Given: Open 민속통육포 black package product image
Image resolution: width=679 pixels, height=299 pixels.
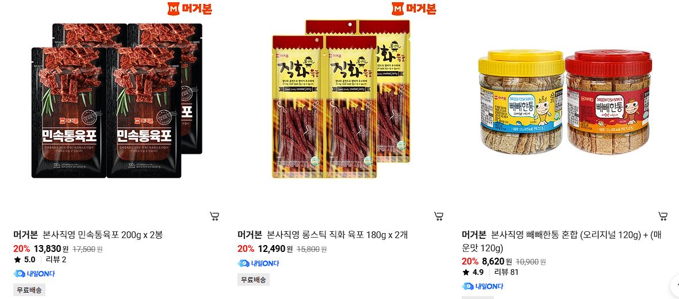Looking at the screenshot, I should (x=117, y=100).
